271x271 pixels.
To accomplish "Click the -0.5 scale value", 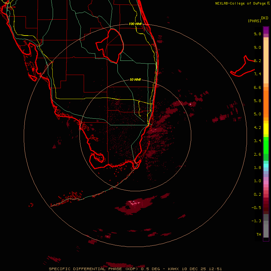I will tap(256, 208).
